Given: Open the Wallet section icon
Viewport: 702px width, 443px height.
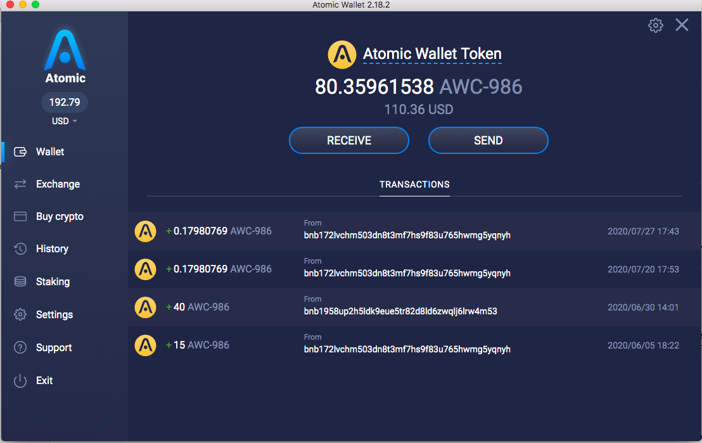Looking at the screenshot, I should point(20,152).
